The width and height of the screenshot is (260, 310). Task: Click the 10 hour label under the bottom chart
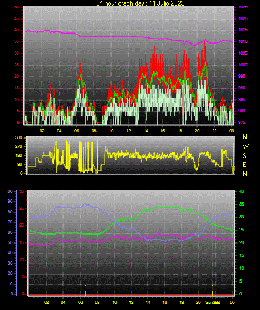pyautogui.click(x=114, y=302)
